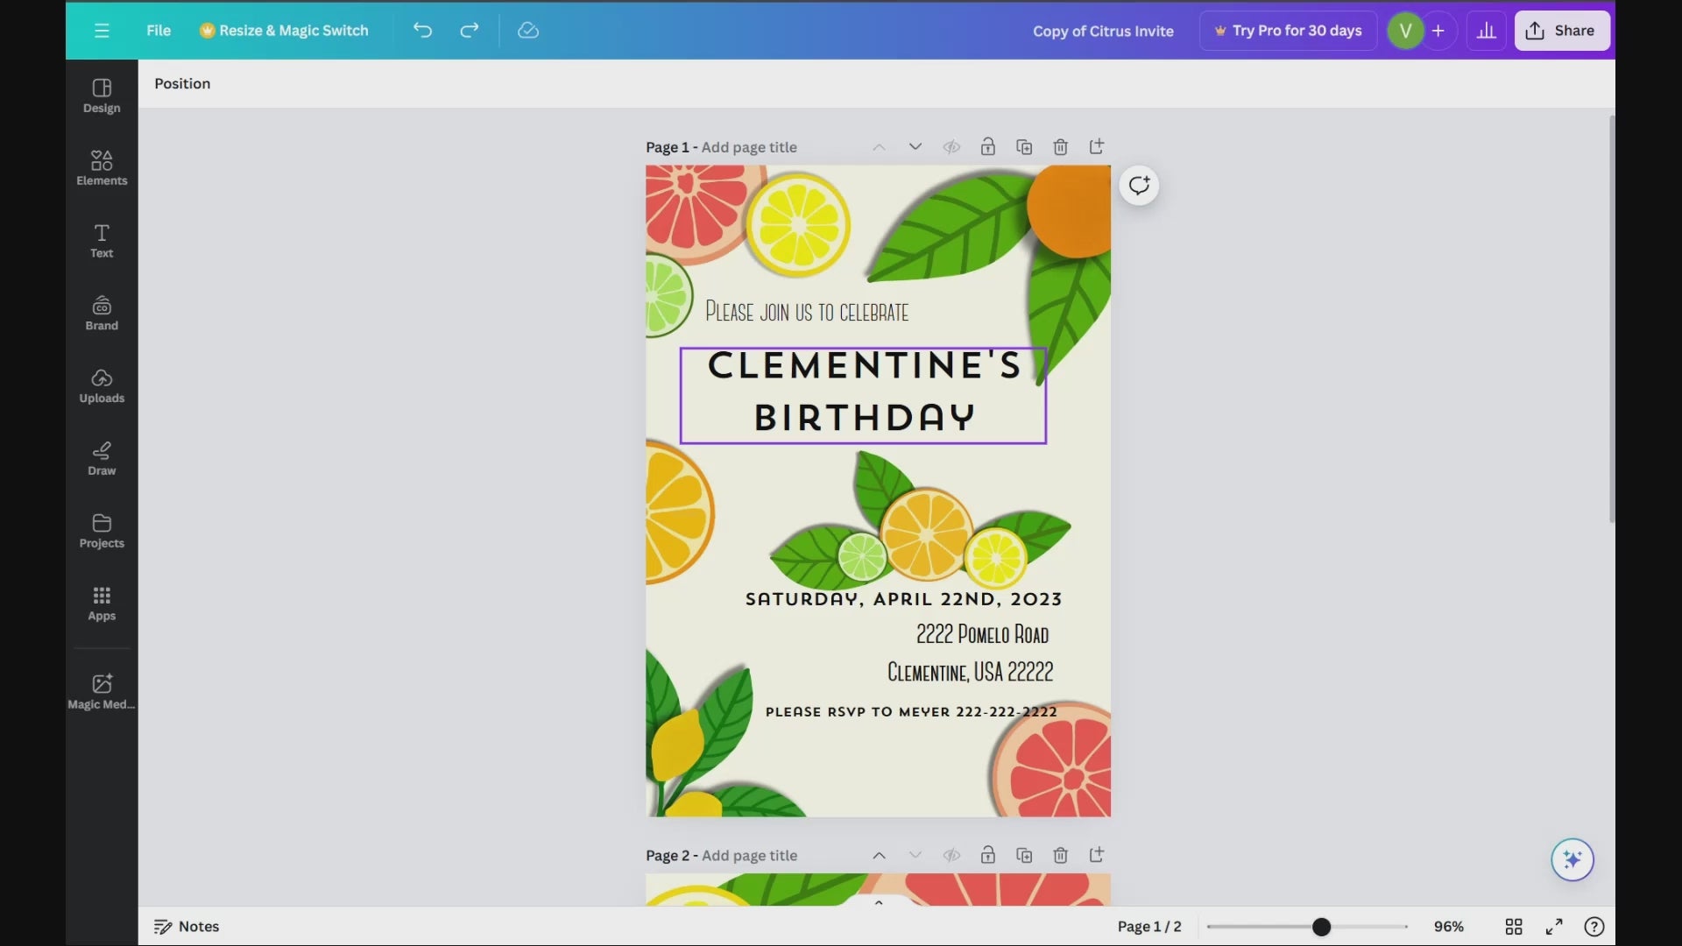The width and height of the screenshot is (1682, 946).
Task: Open the hamburger main menu
Action: pos(102,31)
